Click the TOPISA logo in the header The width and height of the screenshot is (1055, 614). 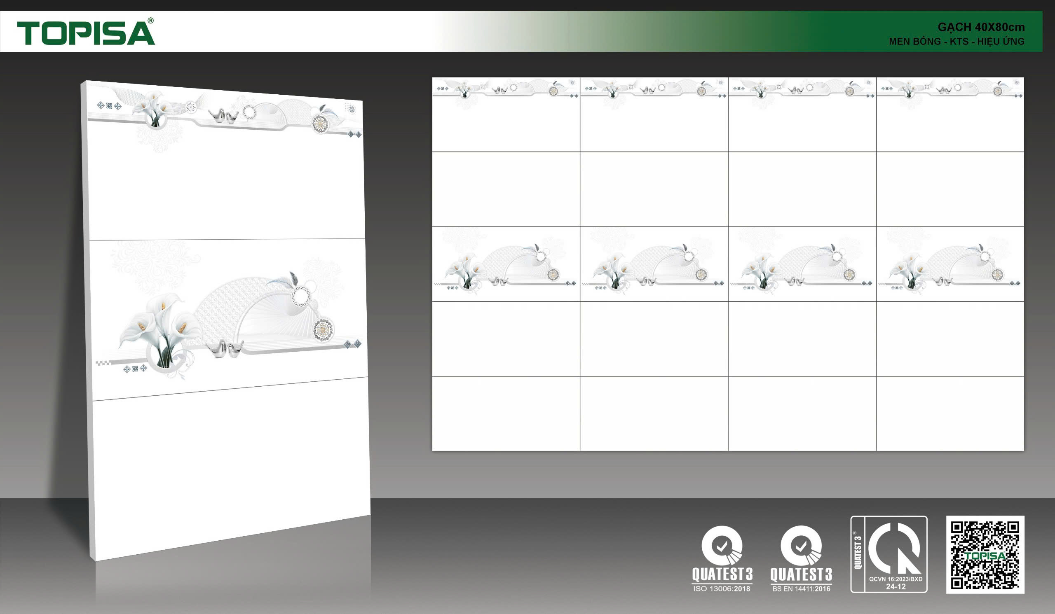86,33
